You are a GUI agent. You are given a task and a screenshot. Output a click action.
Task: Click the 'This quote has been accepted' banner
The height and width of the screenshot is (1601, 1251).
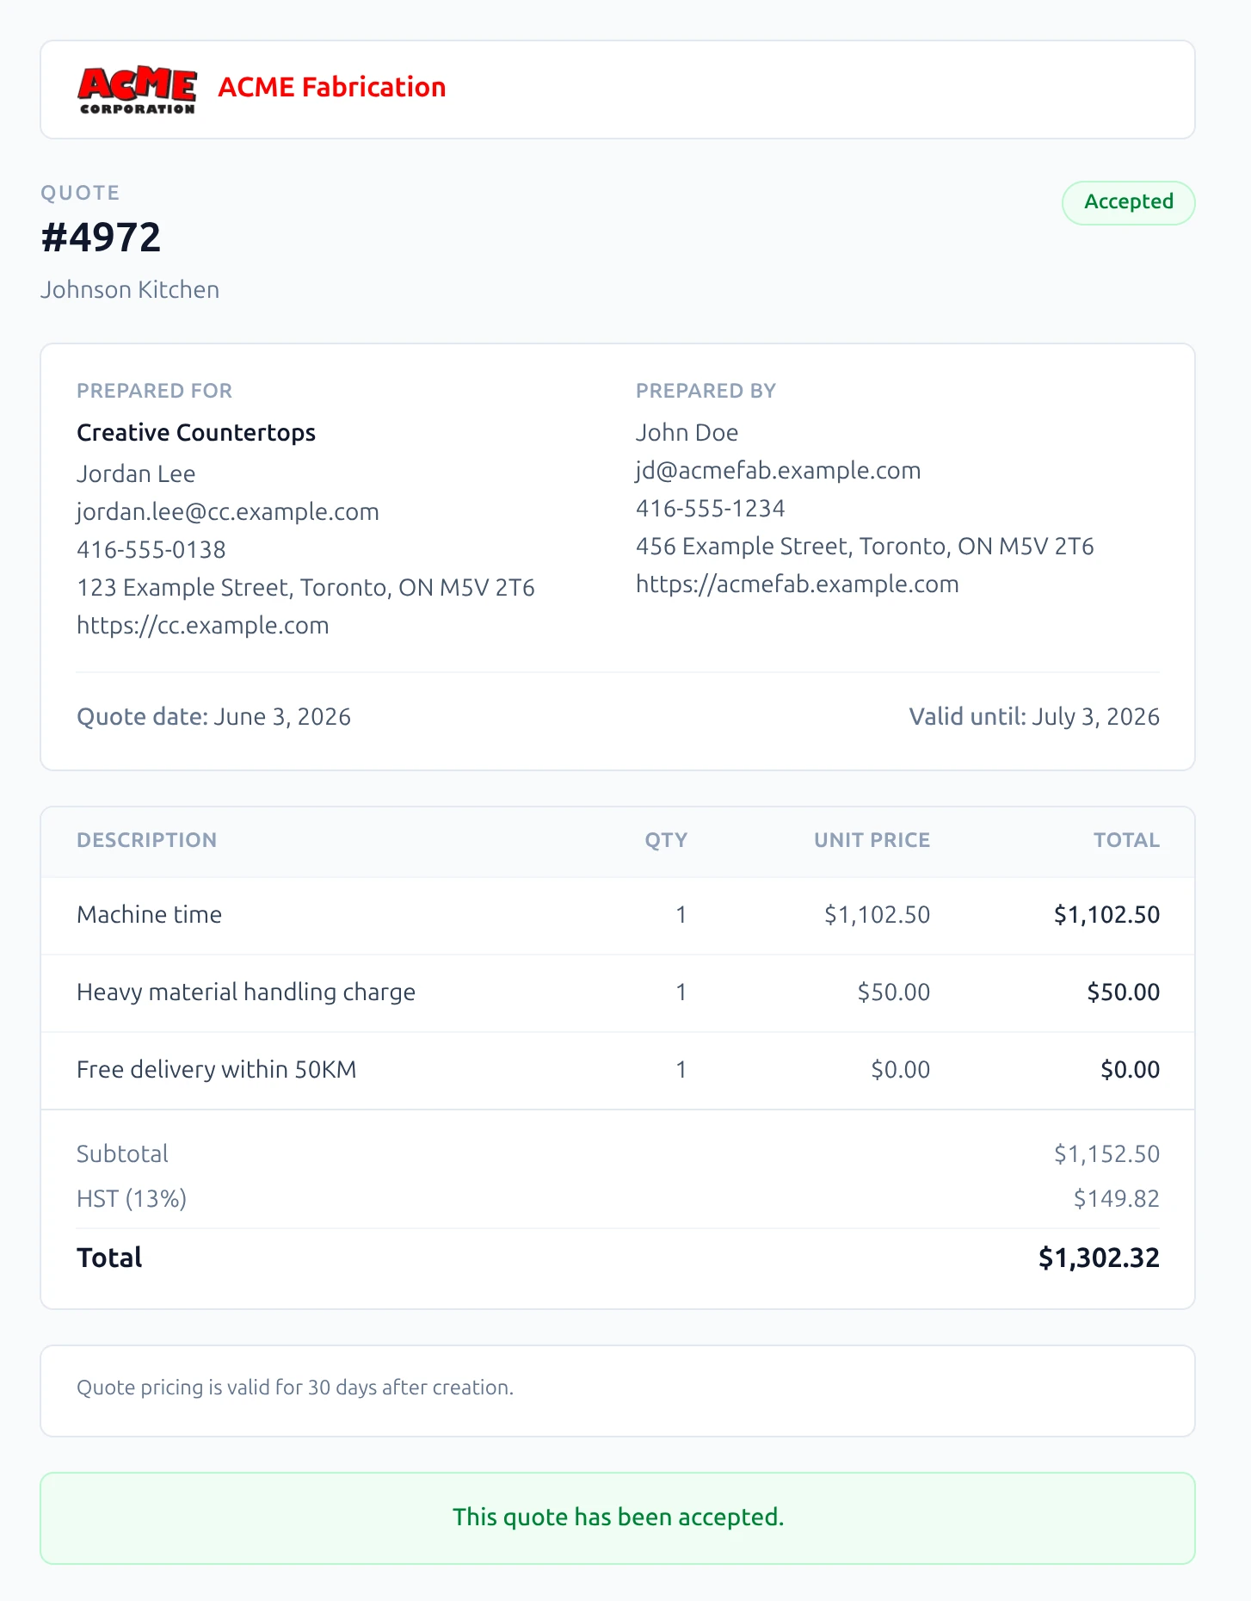(618, 1518)
